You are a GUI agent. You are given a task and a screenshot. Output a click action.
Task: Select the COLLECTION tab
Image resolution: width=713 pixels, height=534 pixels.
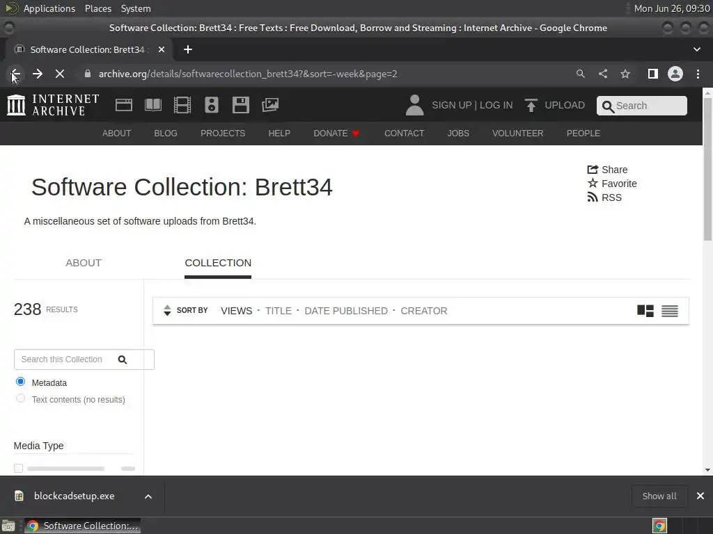tap(218, 263)
